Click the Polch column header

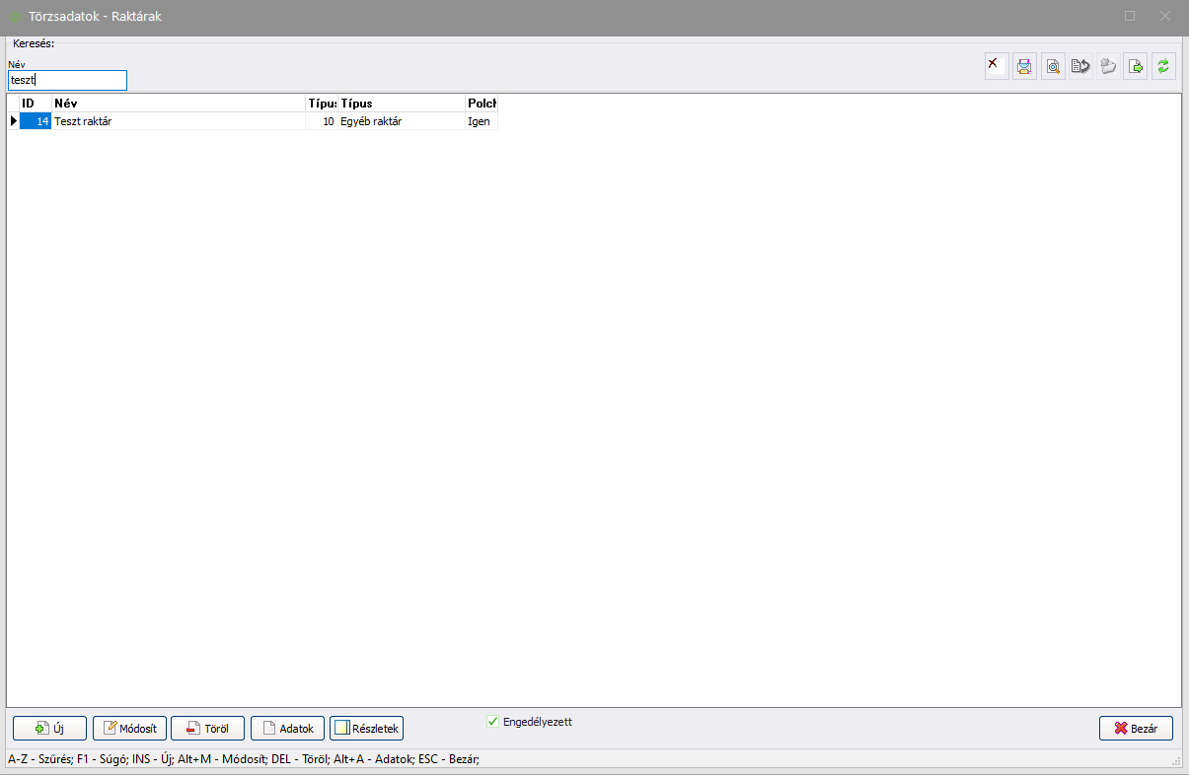pyautogui.click(x=482, y=104)
